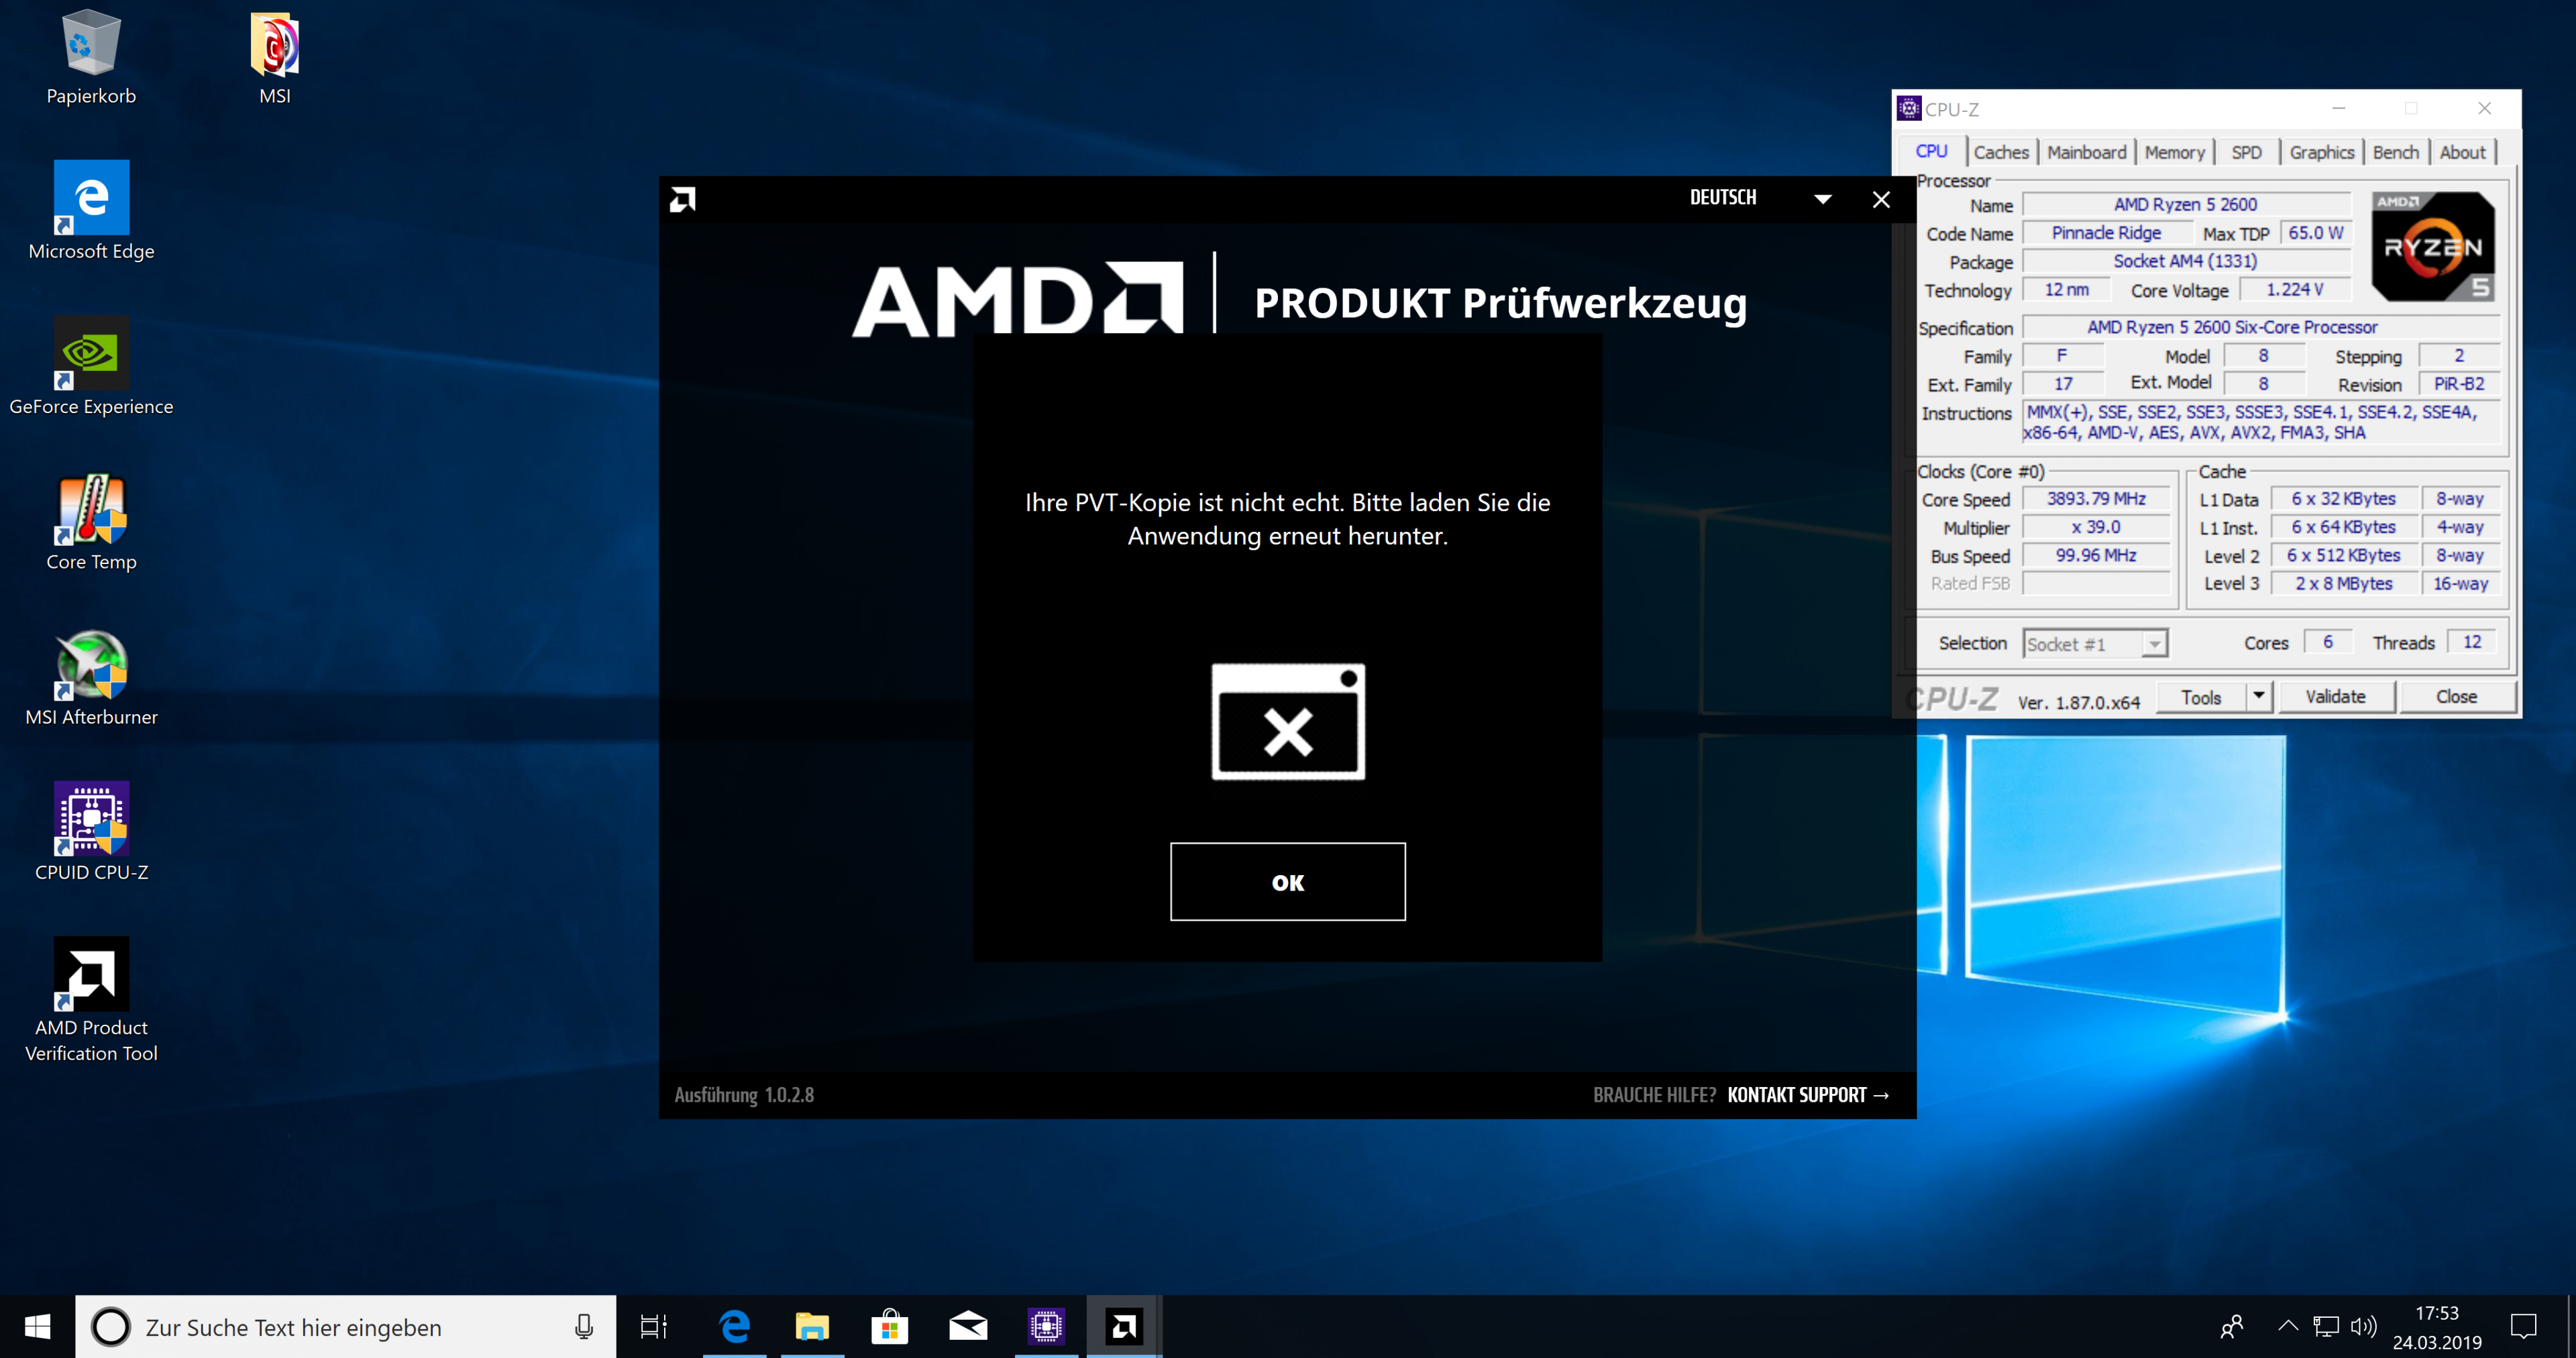Click the Task View taskbar icon
The width and height of the screenshot is (2576, 1358).
(653, 1327)
